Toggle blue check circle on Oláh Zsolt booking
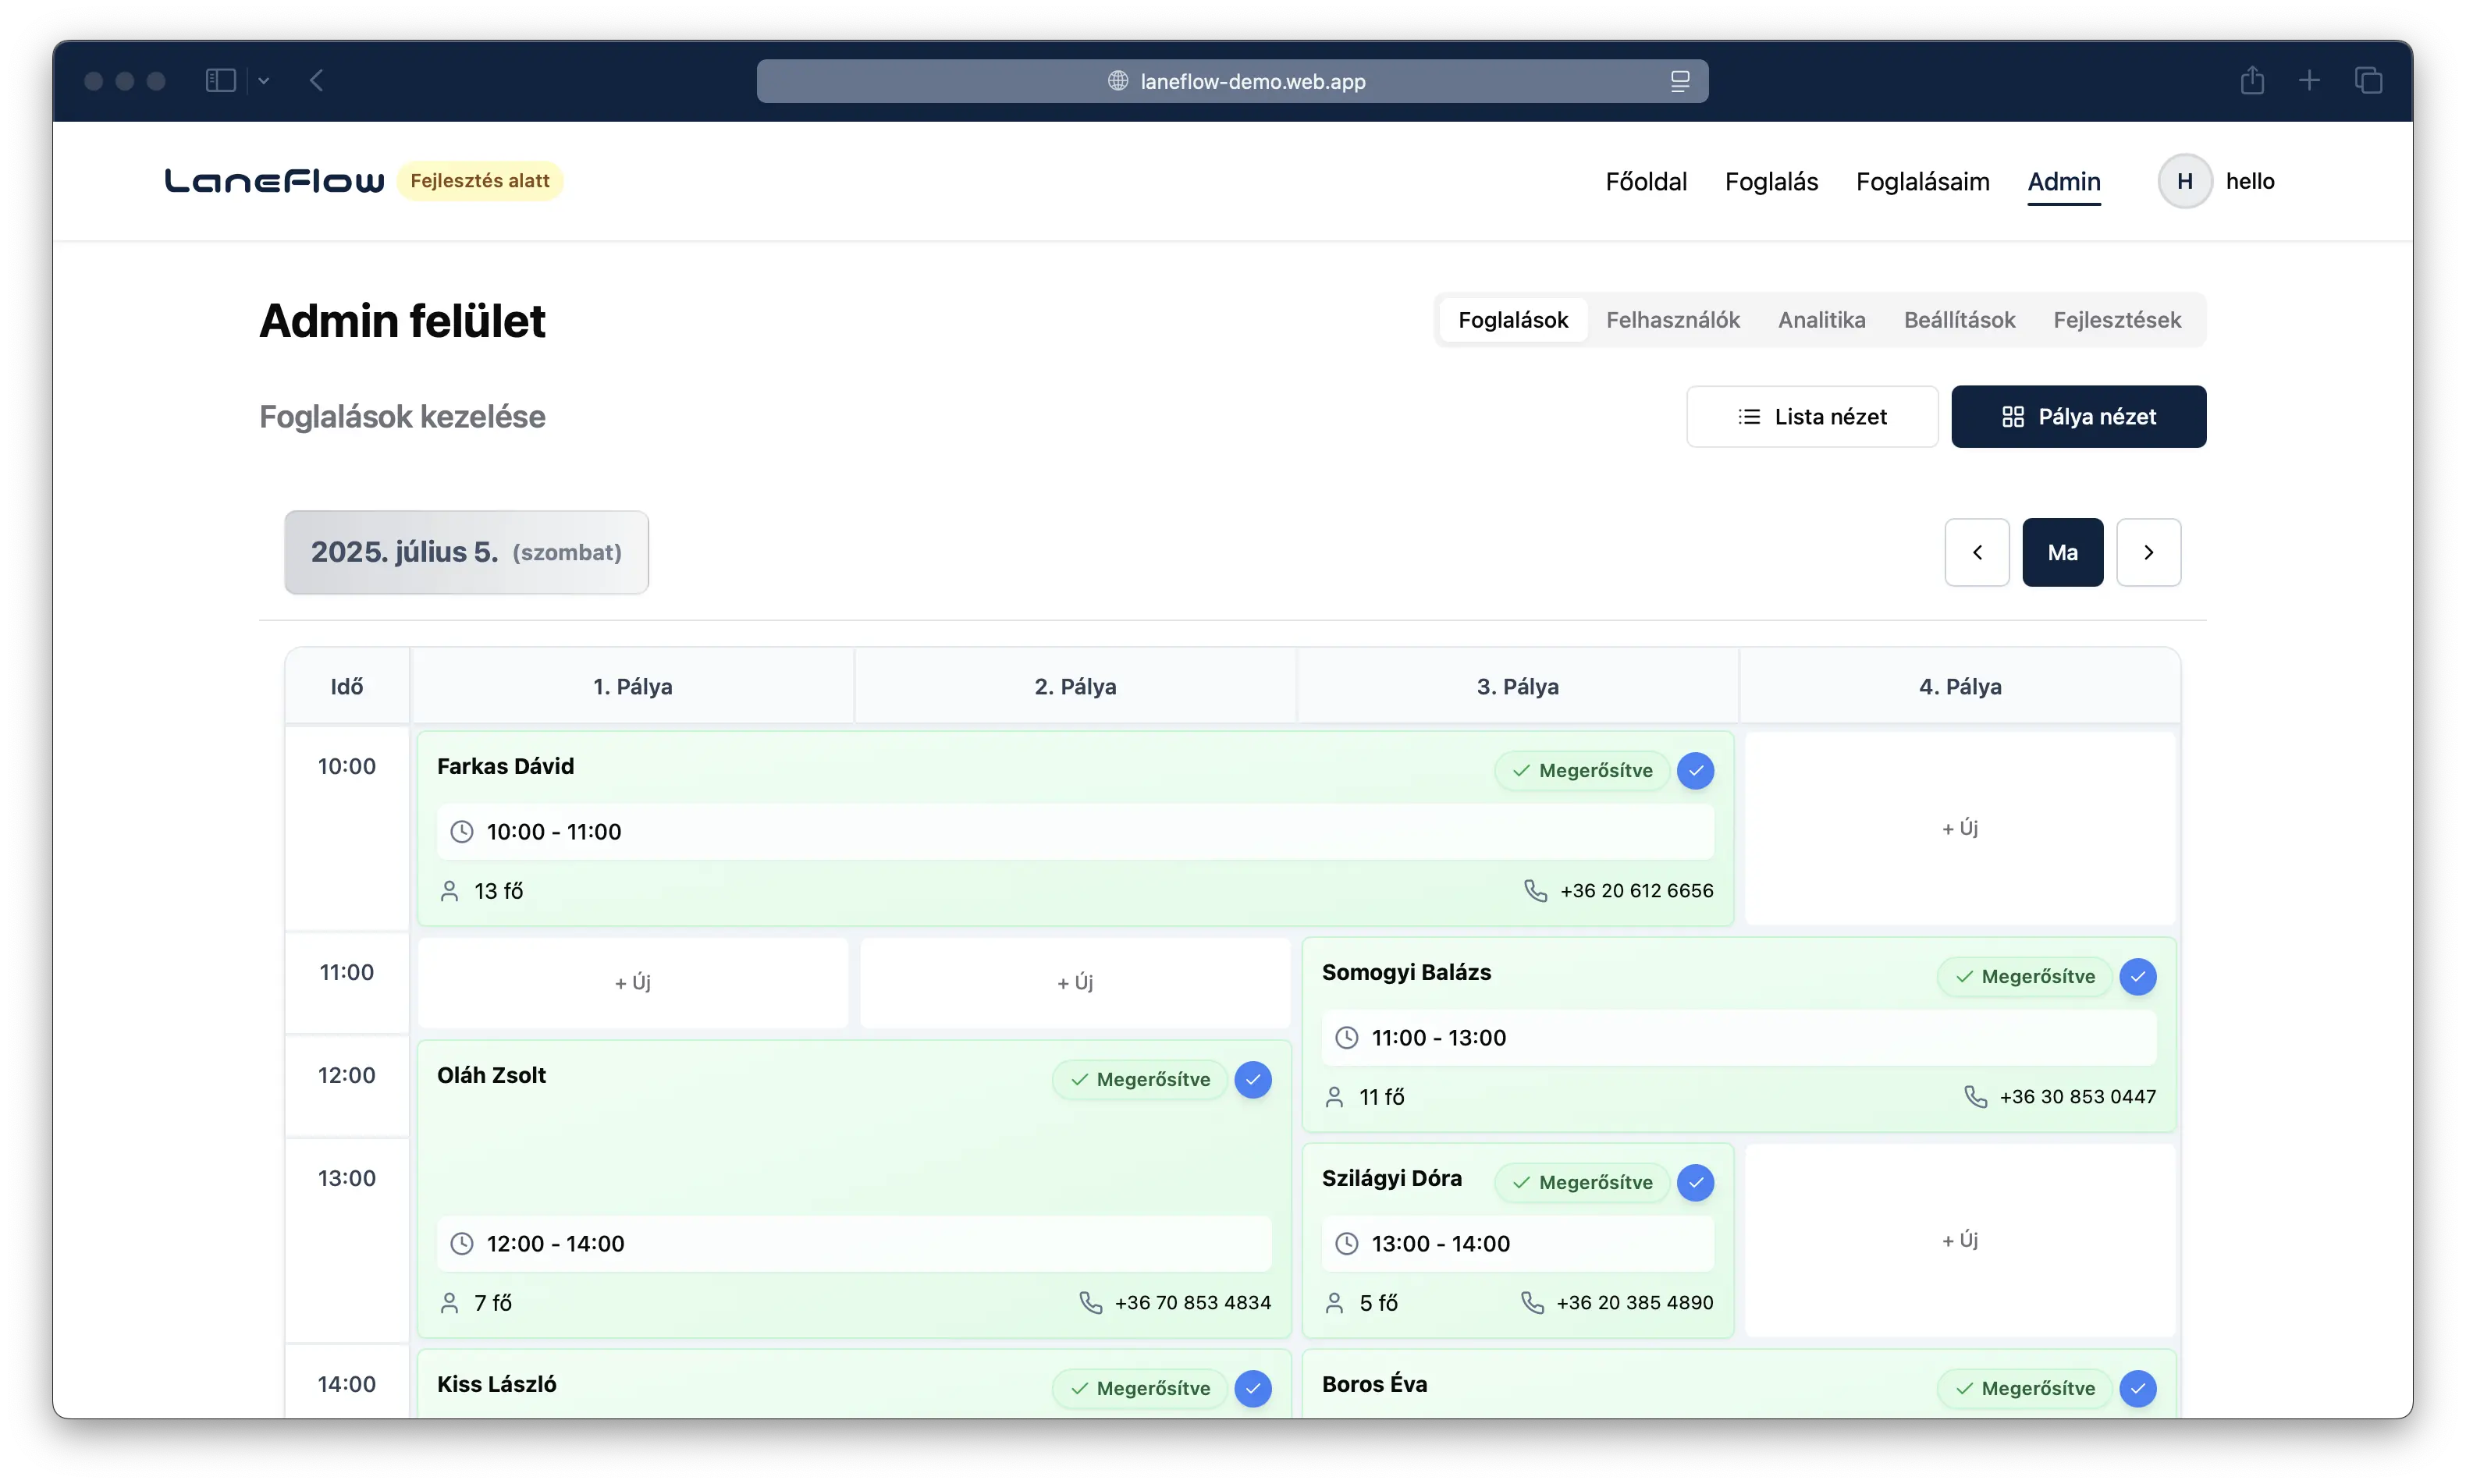Image resolution: width=2466 pixels, height=1484 pixels. (x=1252, y=1079)
